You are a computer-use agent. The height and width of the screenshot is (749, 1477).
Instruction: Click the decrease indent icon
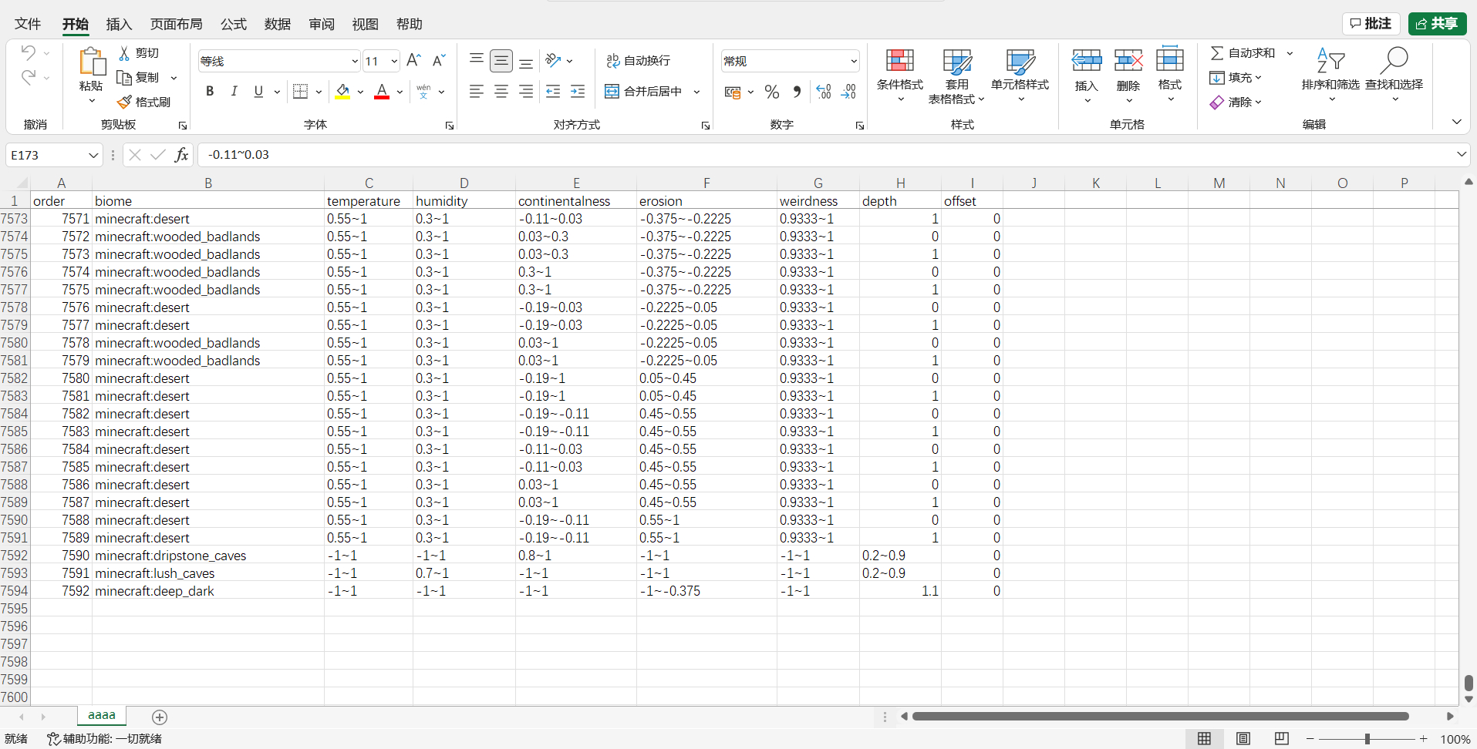553,92
